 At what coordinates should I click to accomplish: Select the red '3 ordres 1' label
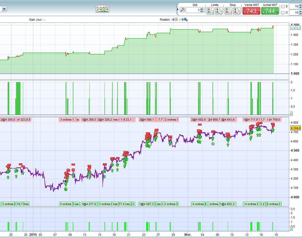67,120
